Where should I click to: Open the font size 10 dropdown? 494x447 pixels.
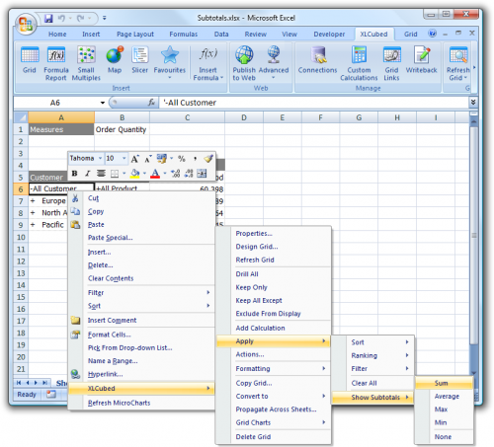pos(124,159)
